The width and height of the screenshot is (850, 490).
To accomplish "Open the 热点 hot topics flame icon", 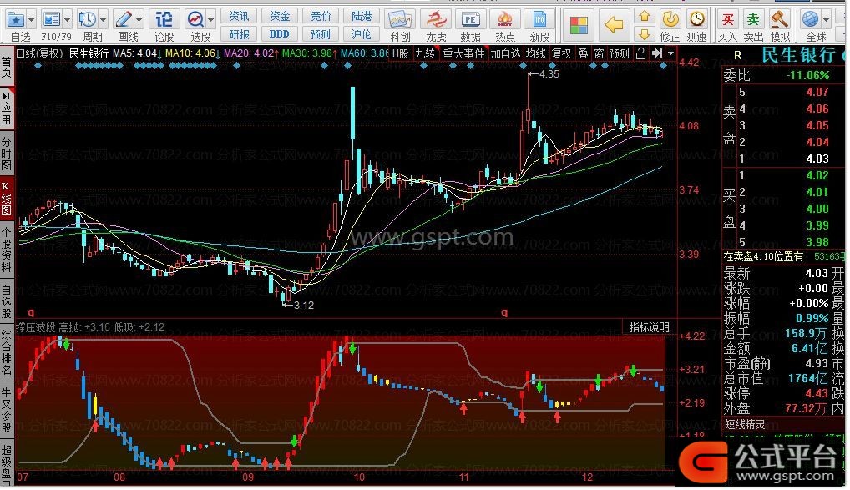I will [505, 20].
